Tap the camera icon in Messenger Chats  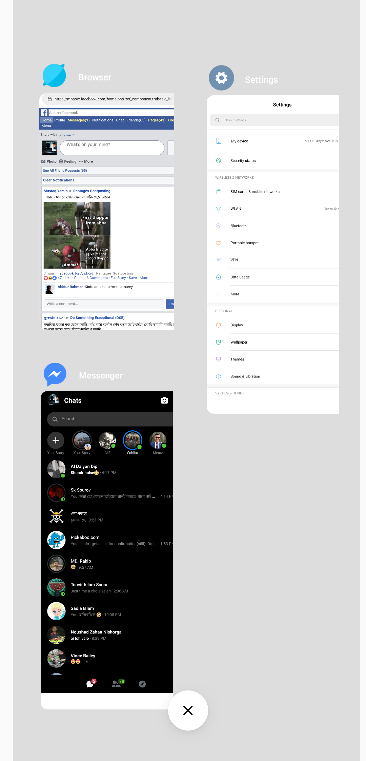click(164, 401)
